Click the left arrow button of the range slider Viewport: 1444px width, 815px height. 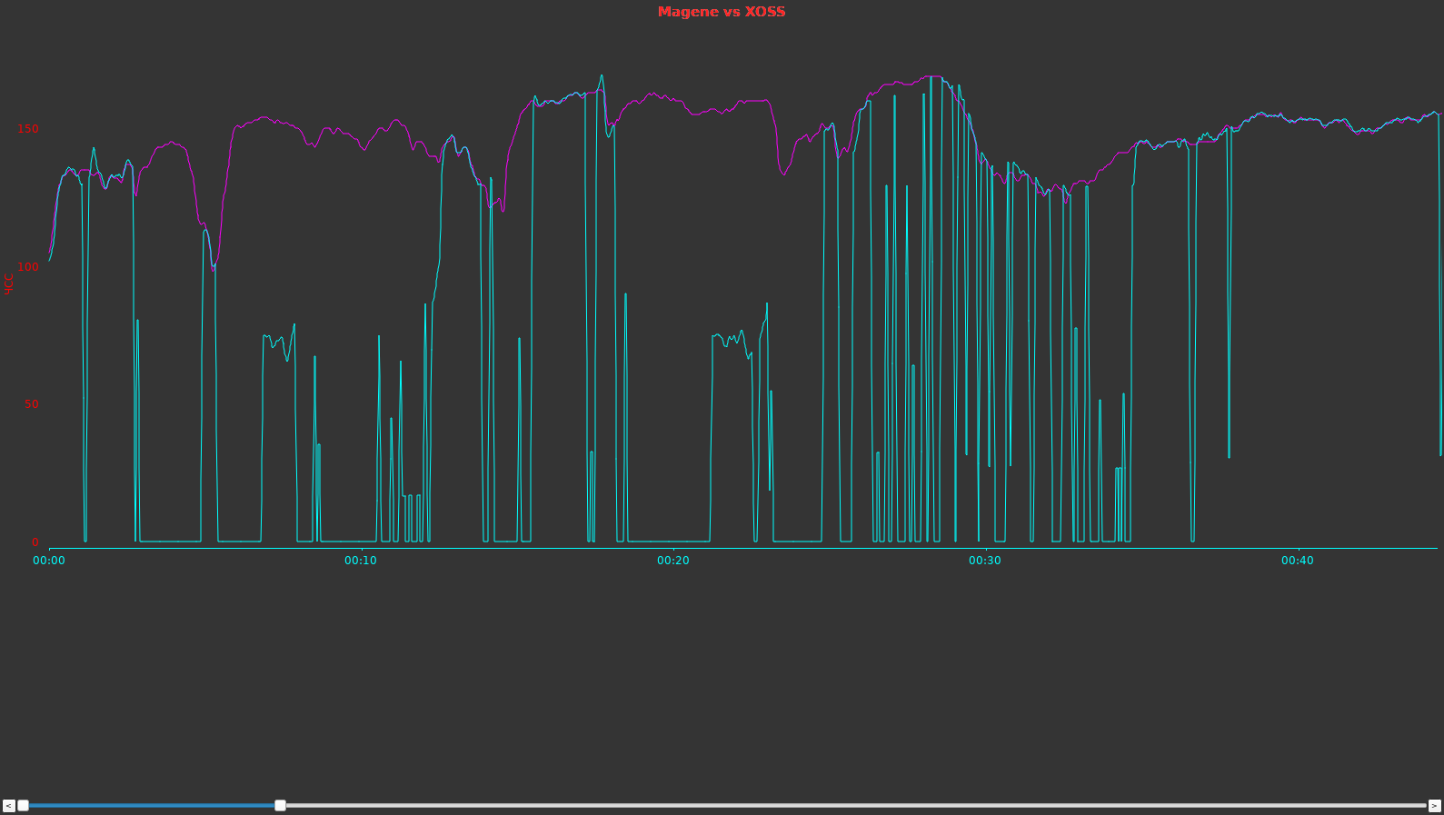(8, 806)
